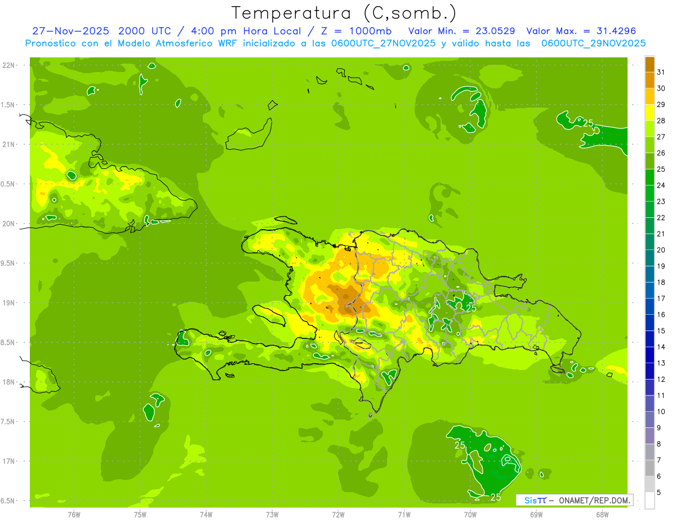676x522 pixels.
Task: Click the '75W' longitude axis label
Action: click(x=140, y=515)
